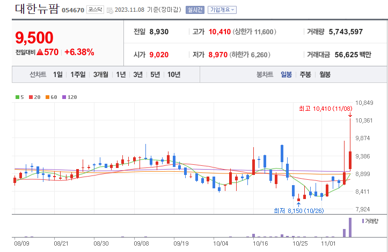Click the green 5-day moving average swatch

pyautogui.click(x=17, y=97)
